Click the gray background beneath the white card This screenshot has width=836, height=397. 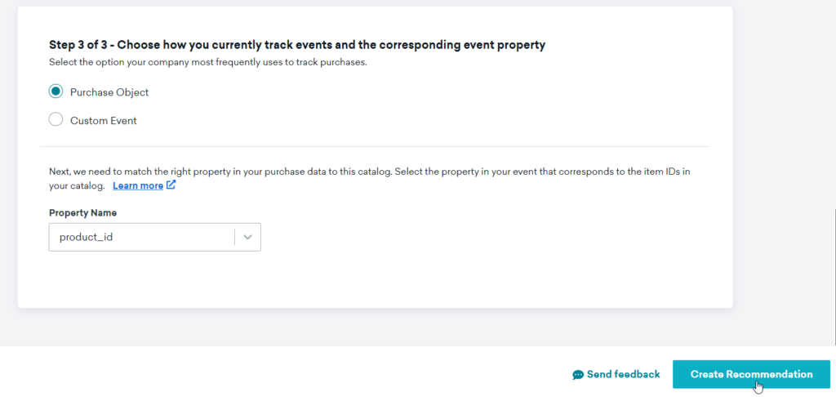375,327
